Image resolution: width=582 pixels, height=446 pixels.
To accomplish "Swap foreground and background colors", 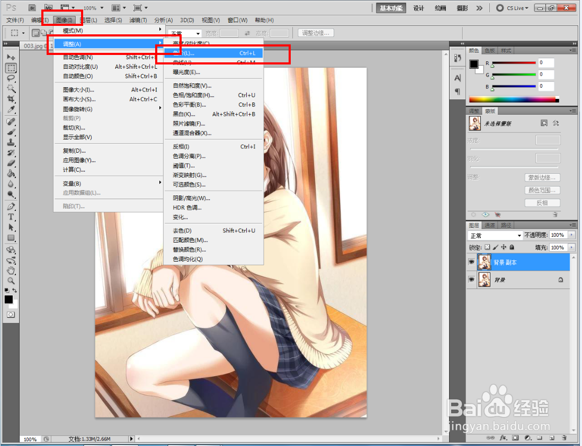I will tap(14, 291).
